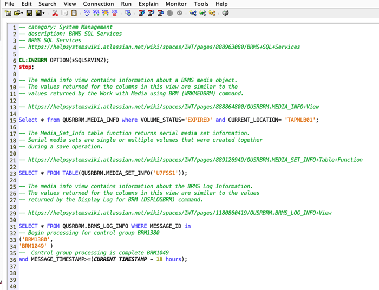Open the Connection menu
The image size is (379, 290).
[x=98, y=4]
